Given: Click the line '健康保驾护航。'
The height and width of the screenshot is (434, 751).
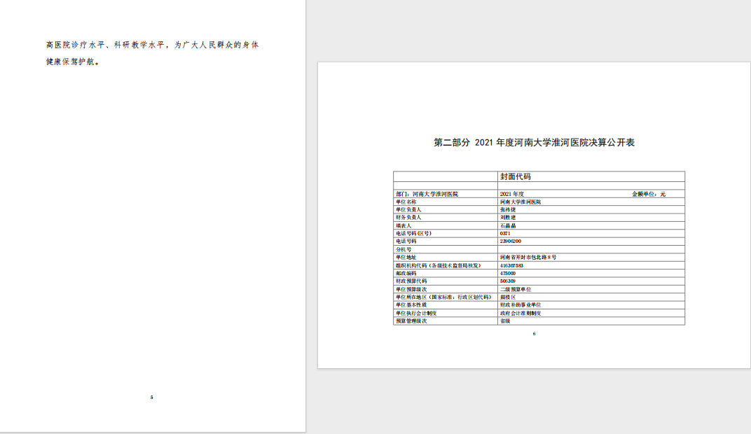Looking at the screenshot, I should click(74, 62).
